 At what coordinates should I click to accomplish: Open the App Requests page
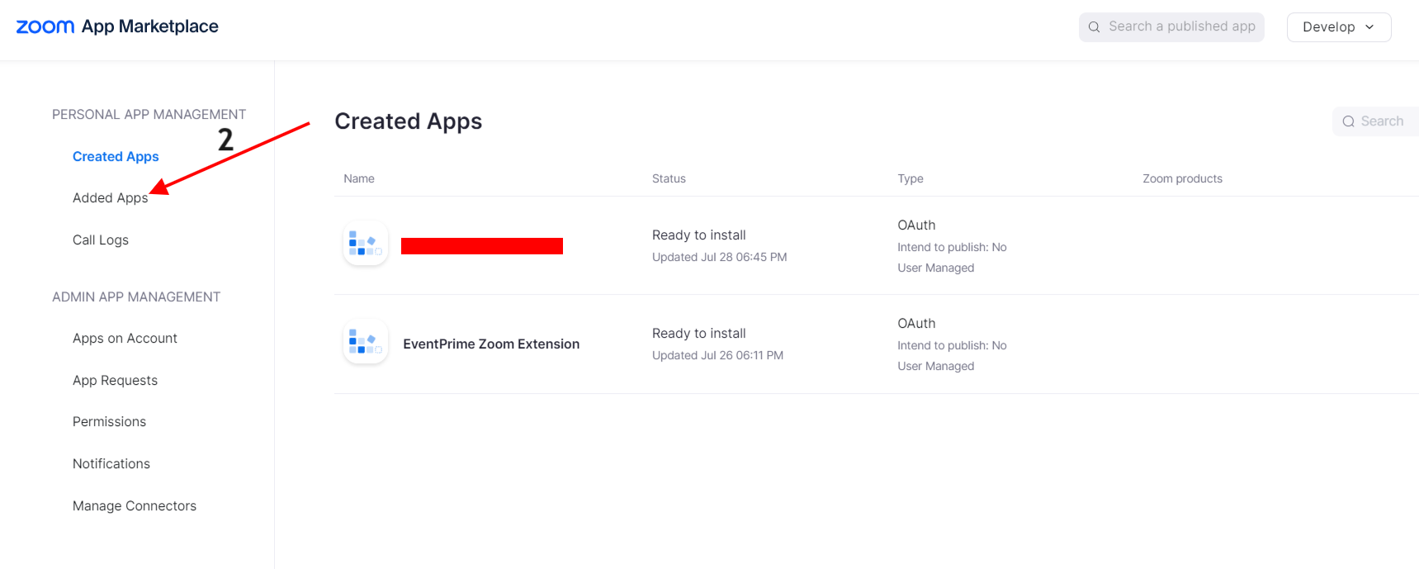click(115, 381)
